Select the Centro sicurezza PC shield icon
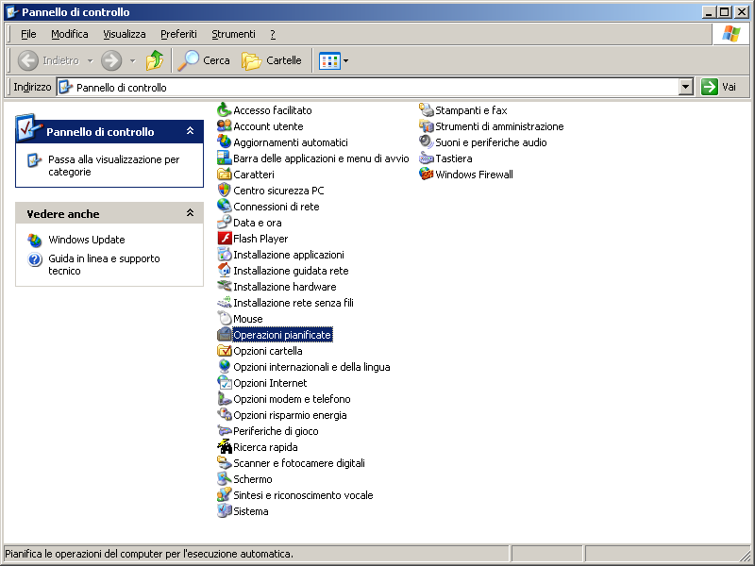755x566 pixels. 224,191
